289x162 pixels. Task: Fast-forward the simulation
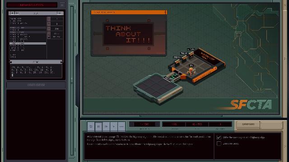[121, 126]
